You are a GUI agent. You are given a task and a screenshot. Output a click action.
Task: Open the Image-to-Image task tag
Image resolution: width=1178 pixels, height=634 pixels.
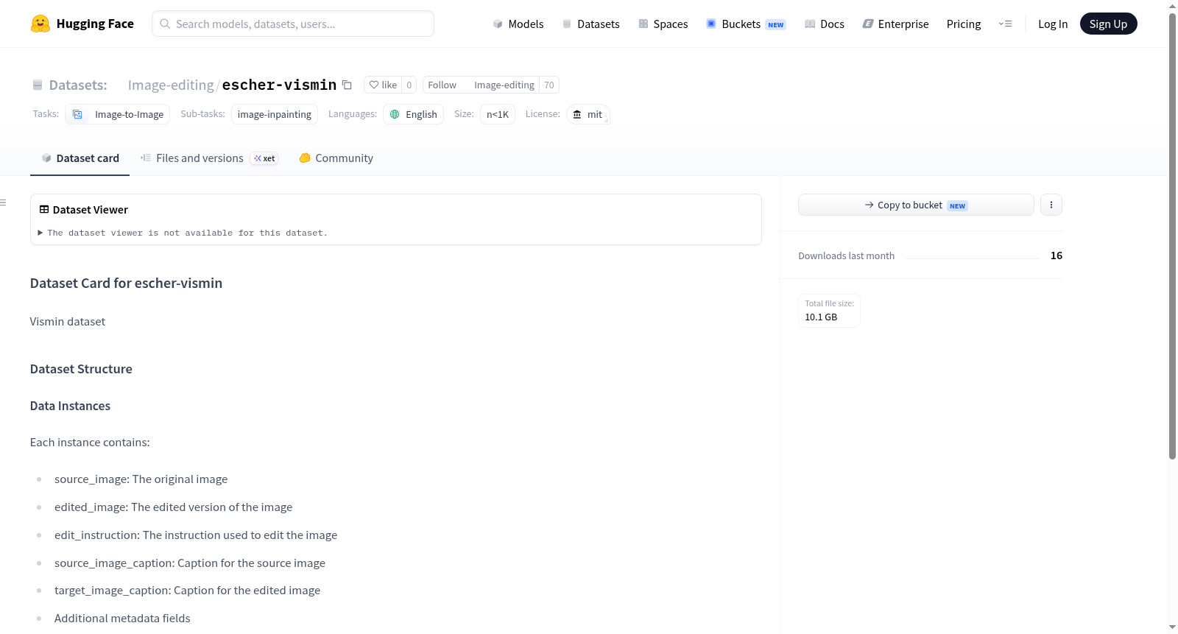(x=118, y=114)
